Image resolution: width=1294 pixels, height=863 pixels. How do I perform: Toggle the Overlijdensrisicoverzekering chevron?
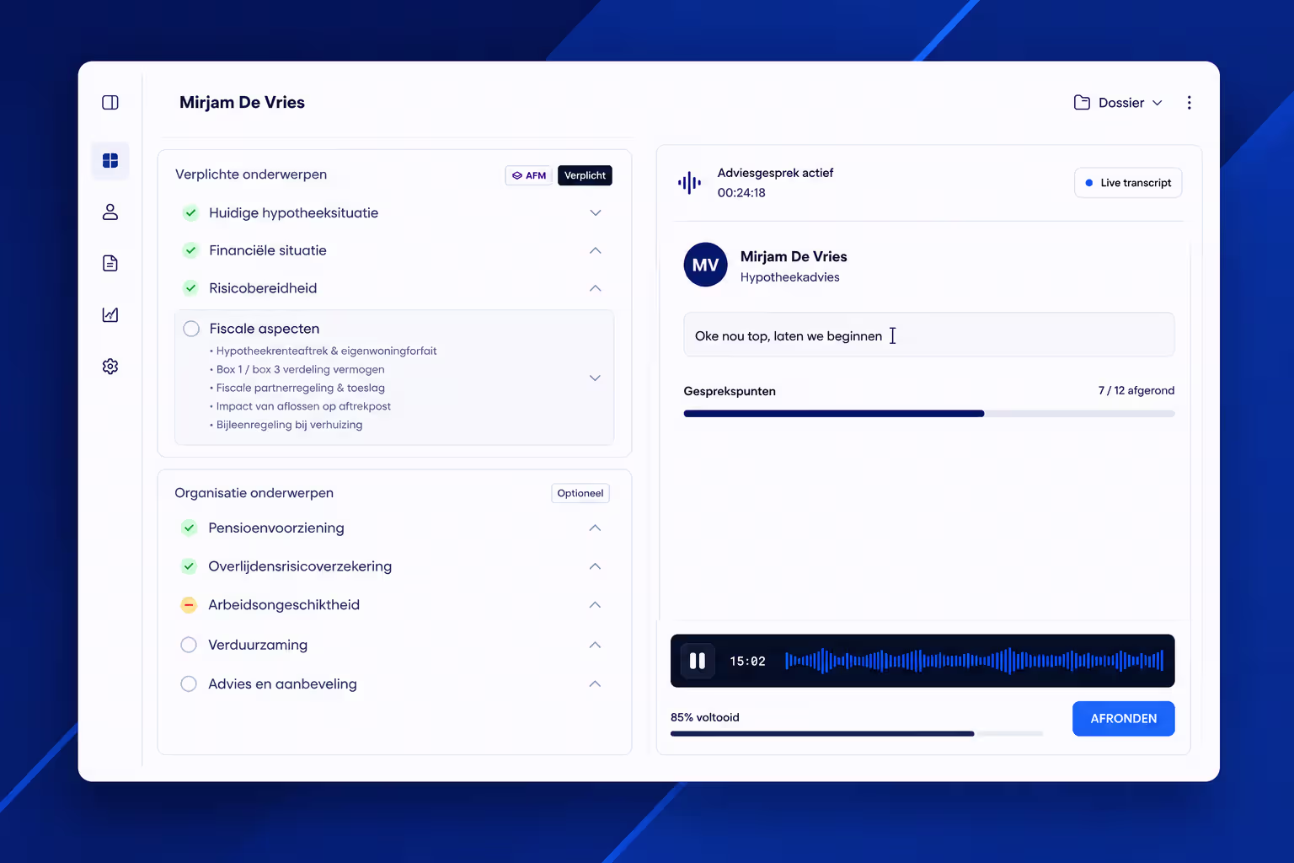pyautogui.click(x=596, y=566)
